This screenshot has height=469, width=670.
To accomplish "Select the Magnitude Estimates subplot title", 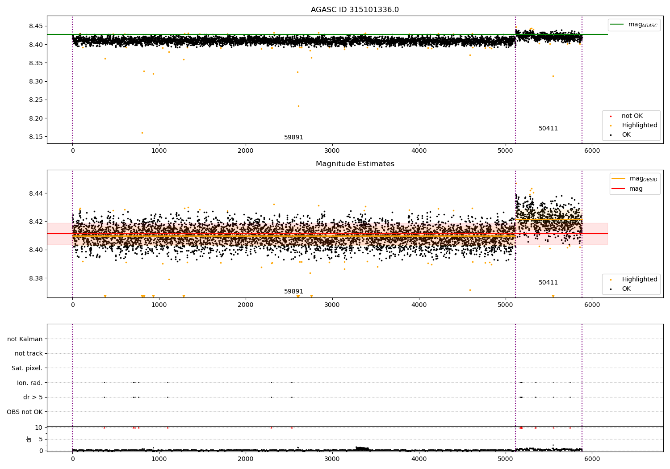I will tap(355, 164).
